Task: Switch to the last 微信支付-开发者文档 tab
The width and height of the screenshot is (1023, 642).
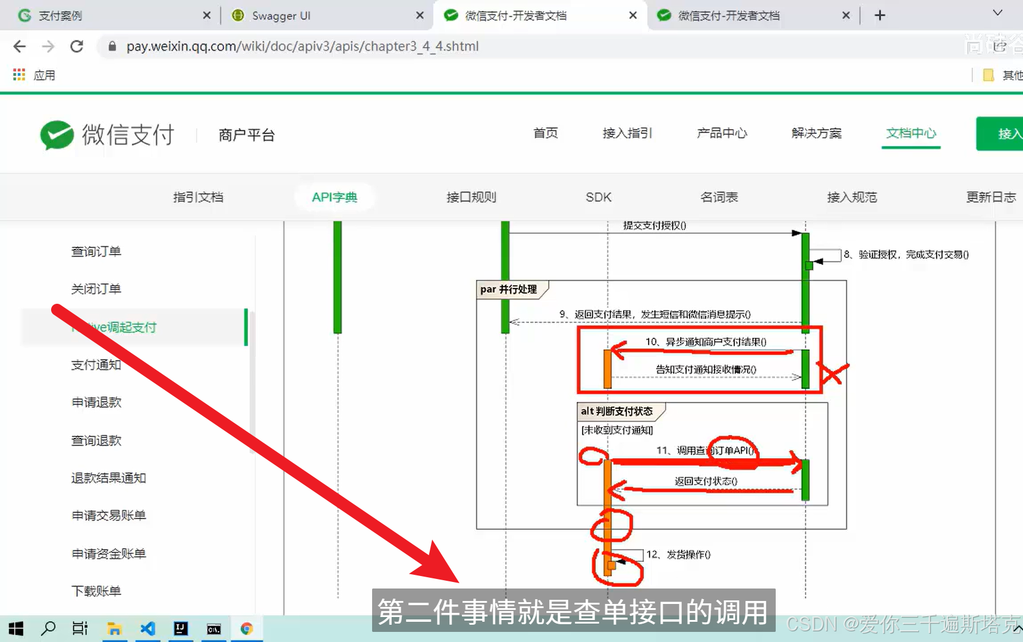Action: [x=754, y=15]
